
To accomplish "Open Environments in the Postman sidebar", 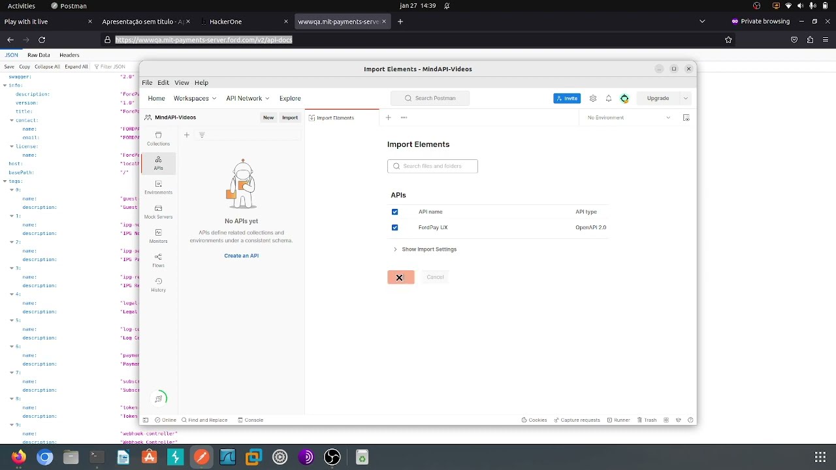I will click(x=158, y=187).
